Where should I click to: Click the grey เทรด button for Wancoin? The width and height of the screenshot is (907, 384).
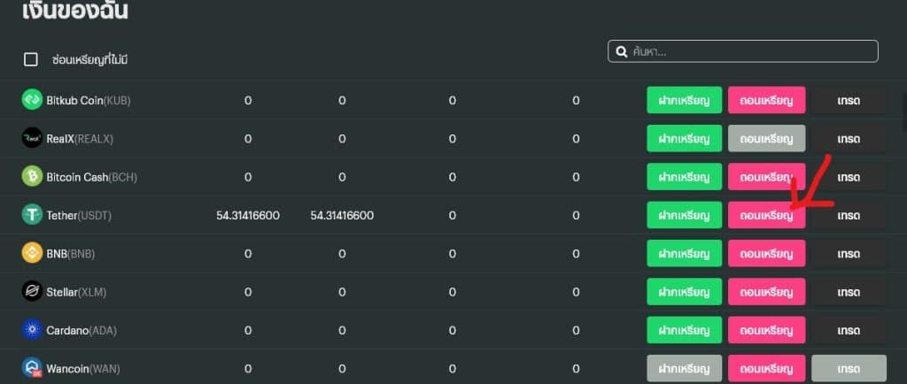(x=849, y=368)
